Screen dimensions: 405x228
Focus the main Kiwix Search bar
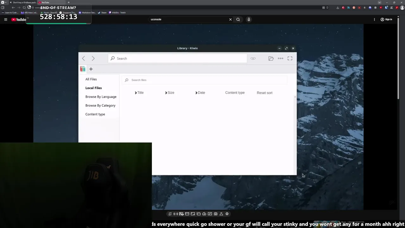pos(178,58)
